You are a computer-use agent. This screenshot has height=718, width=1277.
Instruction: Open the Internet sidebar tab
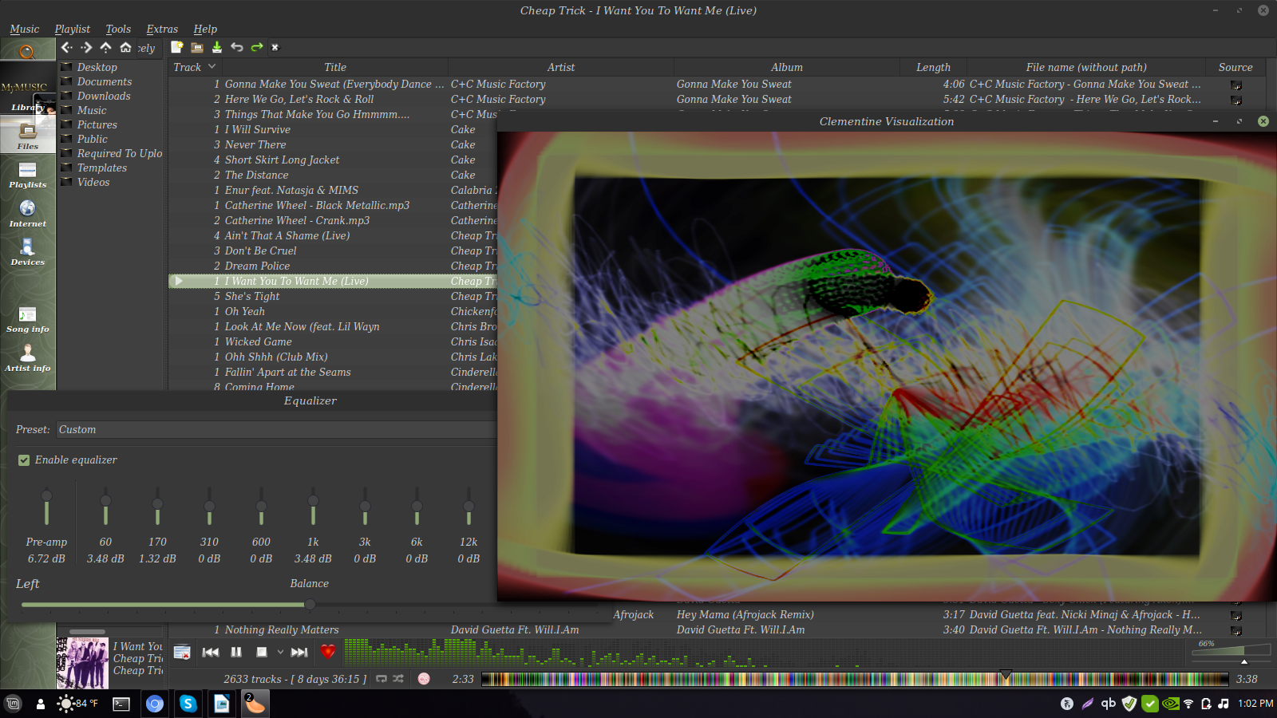[28, 213]
